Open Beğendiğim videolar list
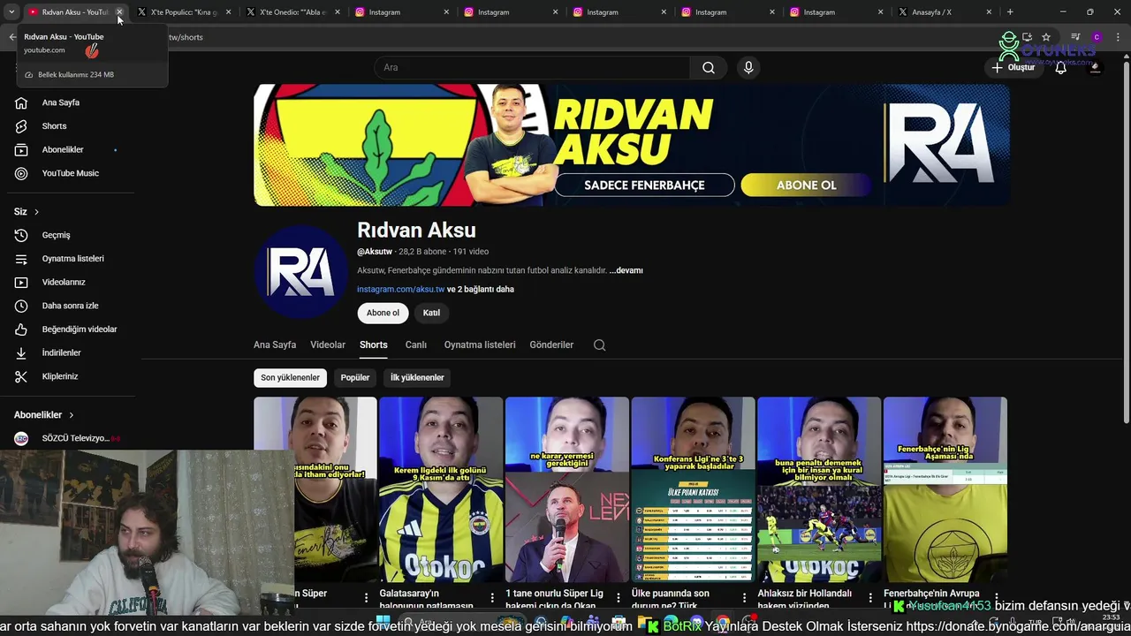The width and height of the screenshot is (1131, 636). 80,329
